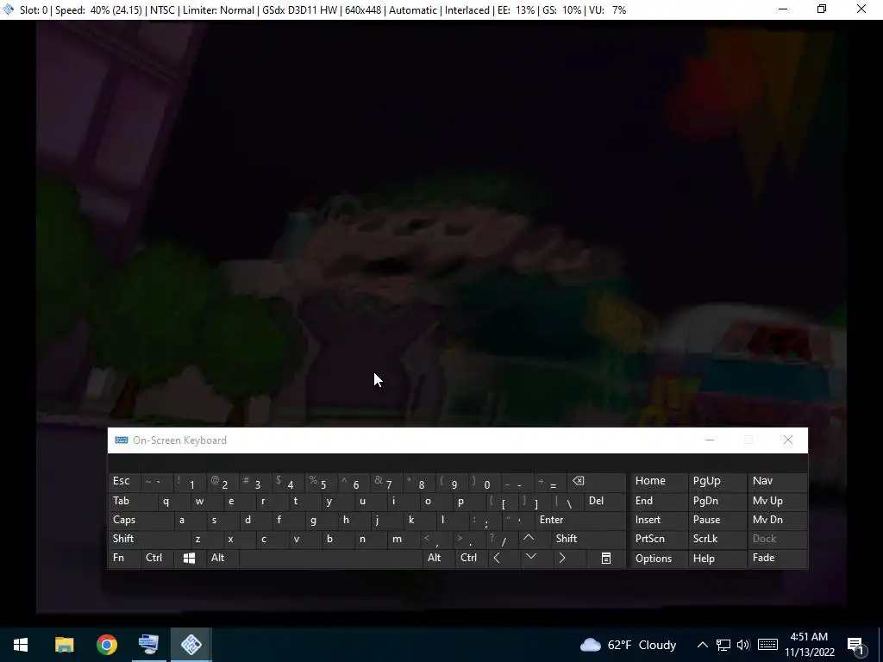The height and width of the screenshot is (662, 883).
Task: Open the computer monitor app in the taskbar
Action: tap(148, 645)
